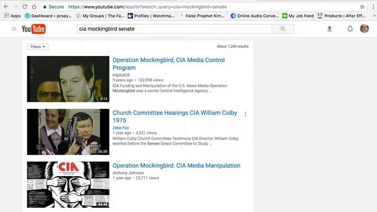Image resolution: width=377 pixels, height=212 pixels.
Task: Open the upload video icon
Action: pyautogui.click(x=329, y=29)
